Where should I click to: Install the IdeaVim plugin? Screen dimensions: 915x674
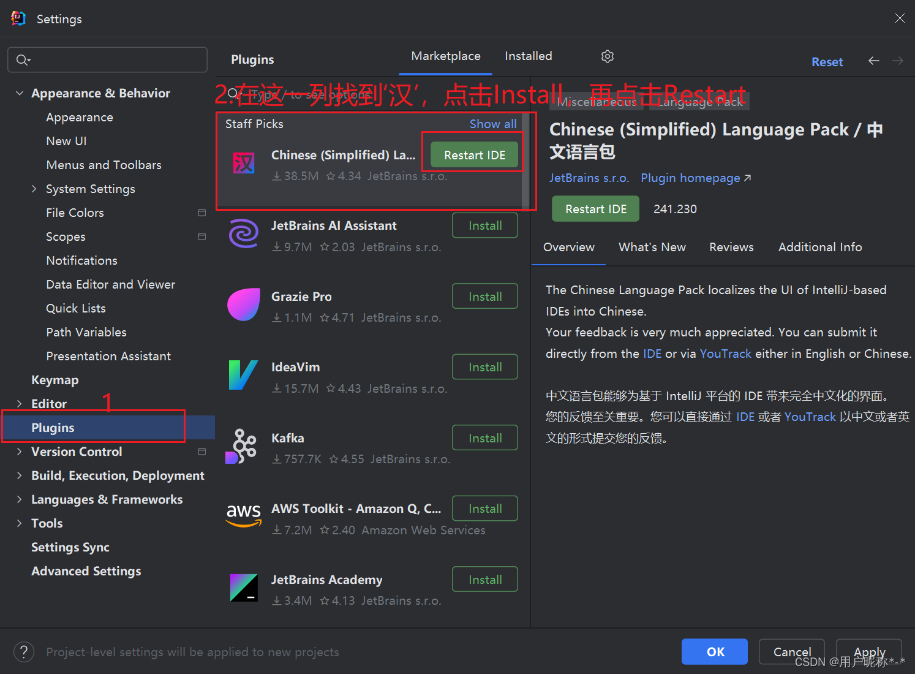point(485,367)
